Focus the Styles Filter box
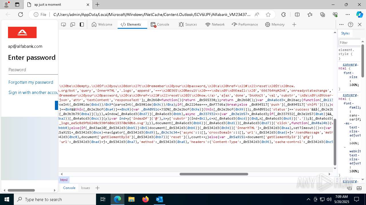Viewport: 366px width, 205px height. pyautogui.click(x=350, y=42)
